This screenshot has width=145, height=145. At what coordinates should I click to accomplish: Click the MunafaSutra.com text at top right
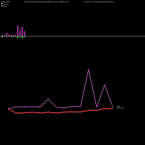click(x=106, y=2)
